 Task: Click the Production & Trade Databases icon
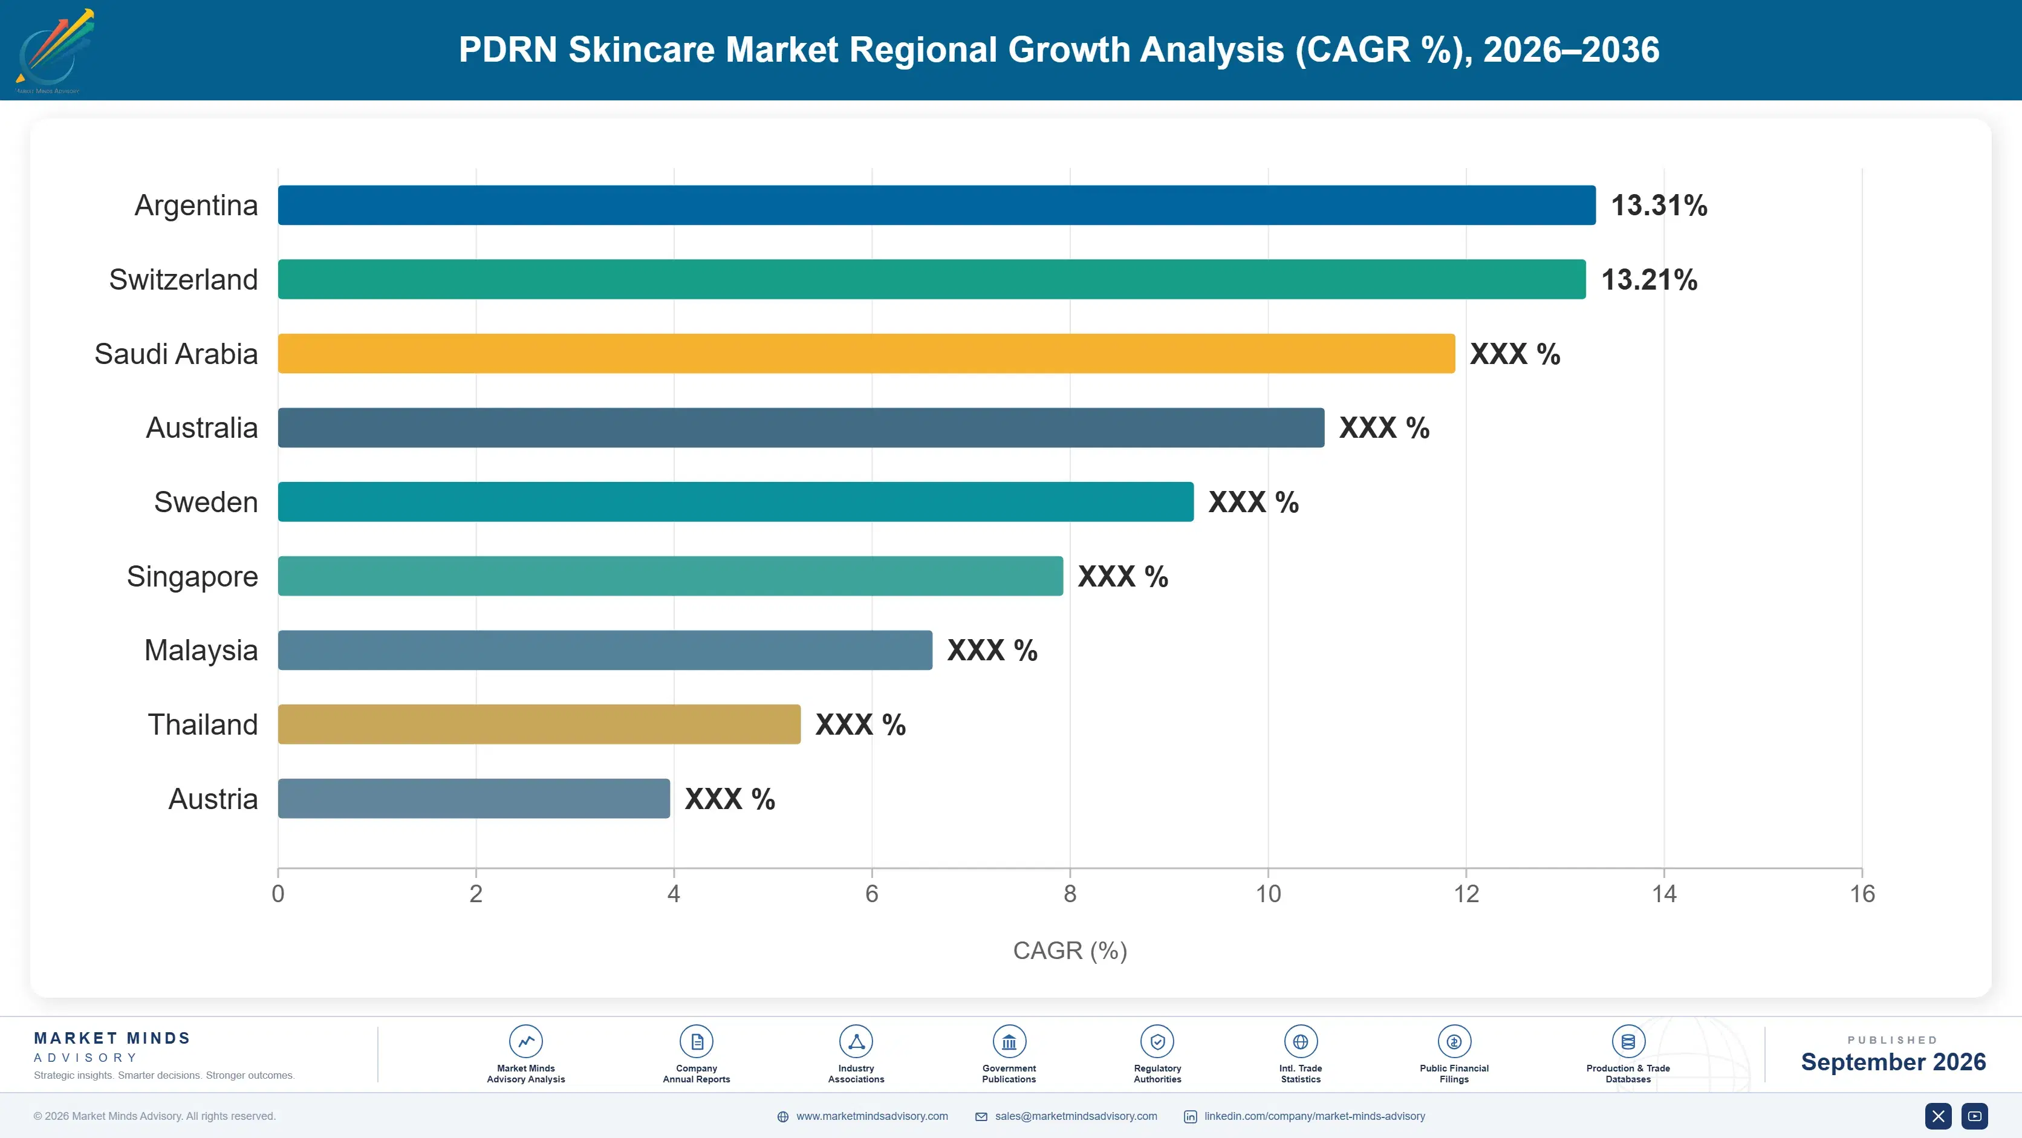point(1628,1041)
